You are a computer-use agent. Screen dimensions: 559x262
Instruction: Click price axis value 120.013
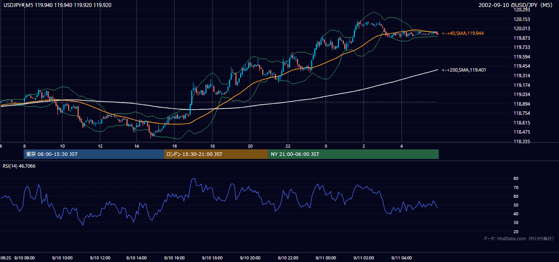[521, 28]
